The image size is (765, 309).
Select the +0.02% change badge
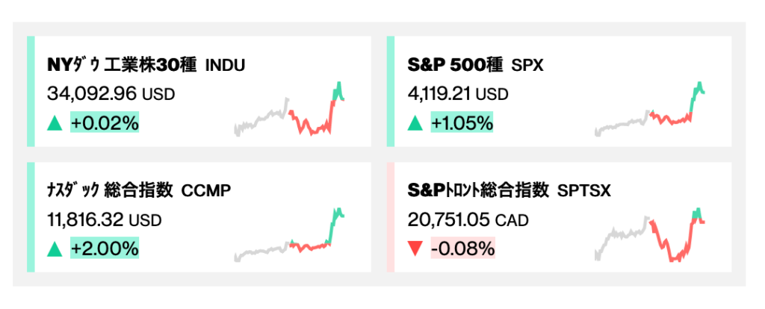tap(105, 123)
